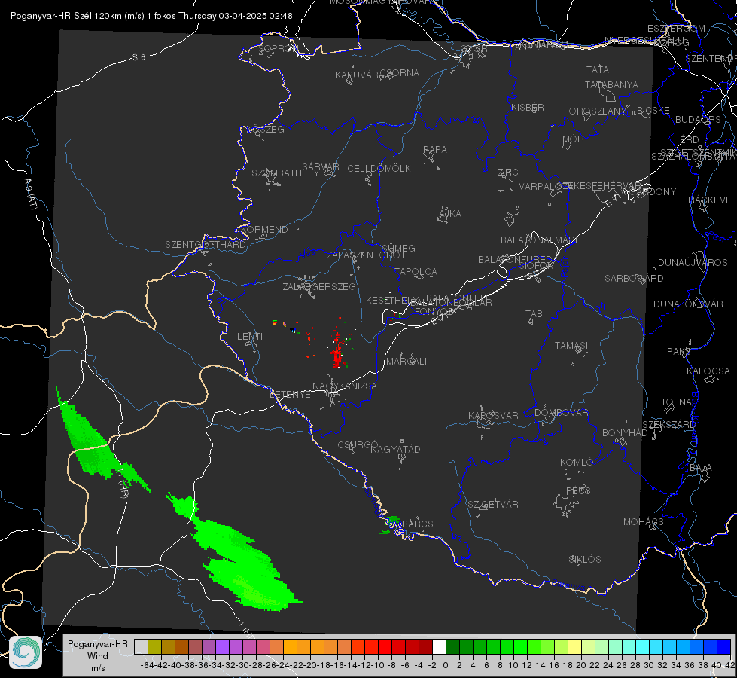737x678 pixels.
Task: Click the SZIGETVAR city label
Action: tap(493, 505)
